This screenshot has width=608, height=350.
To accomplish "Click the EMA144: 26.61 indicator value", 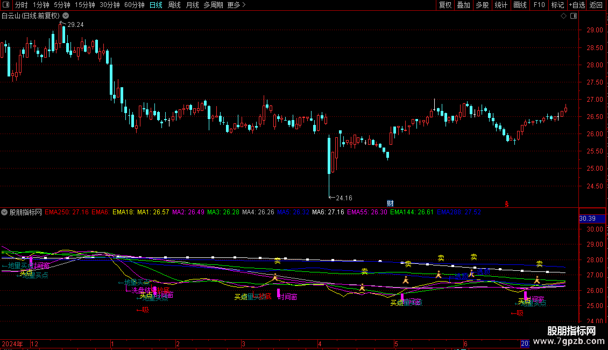I will 412,212.
